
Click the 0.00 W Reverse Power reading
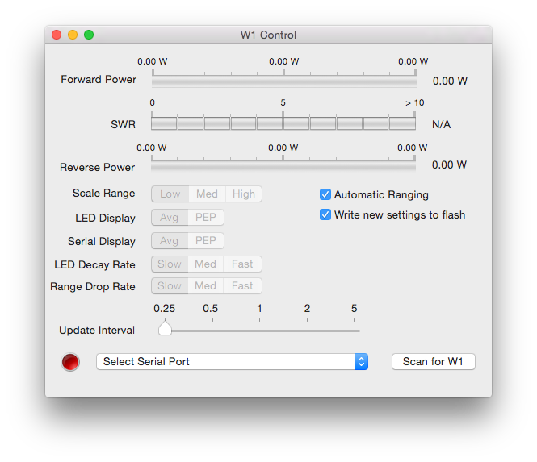pos(449,164)
